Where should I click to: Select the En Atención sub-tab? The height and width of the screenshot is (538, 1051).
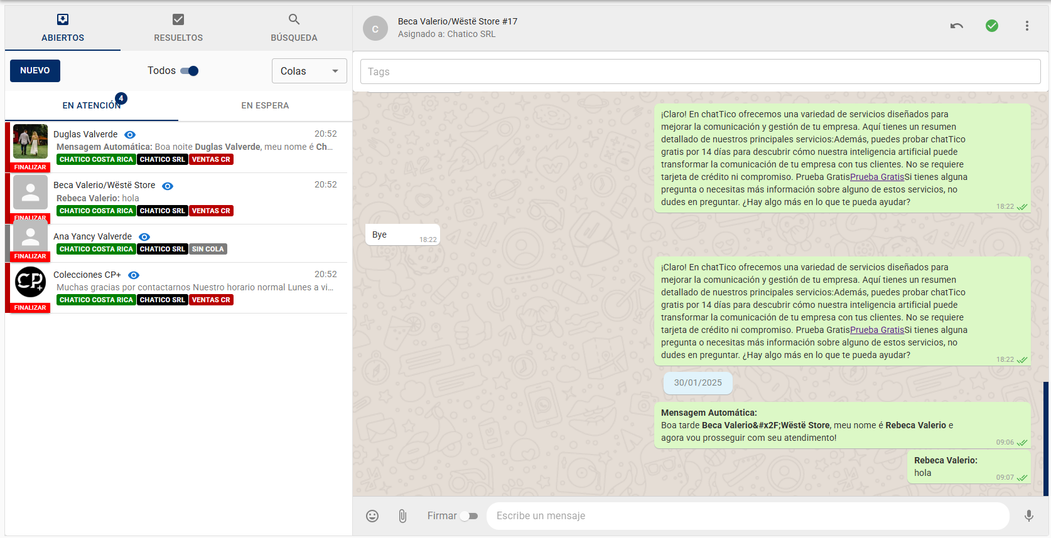(92, 105)
